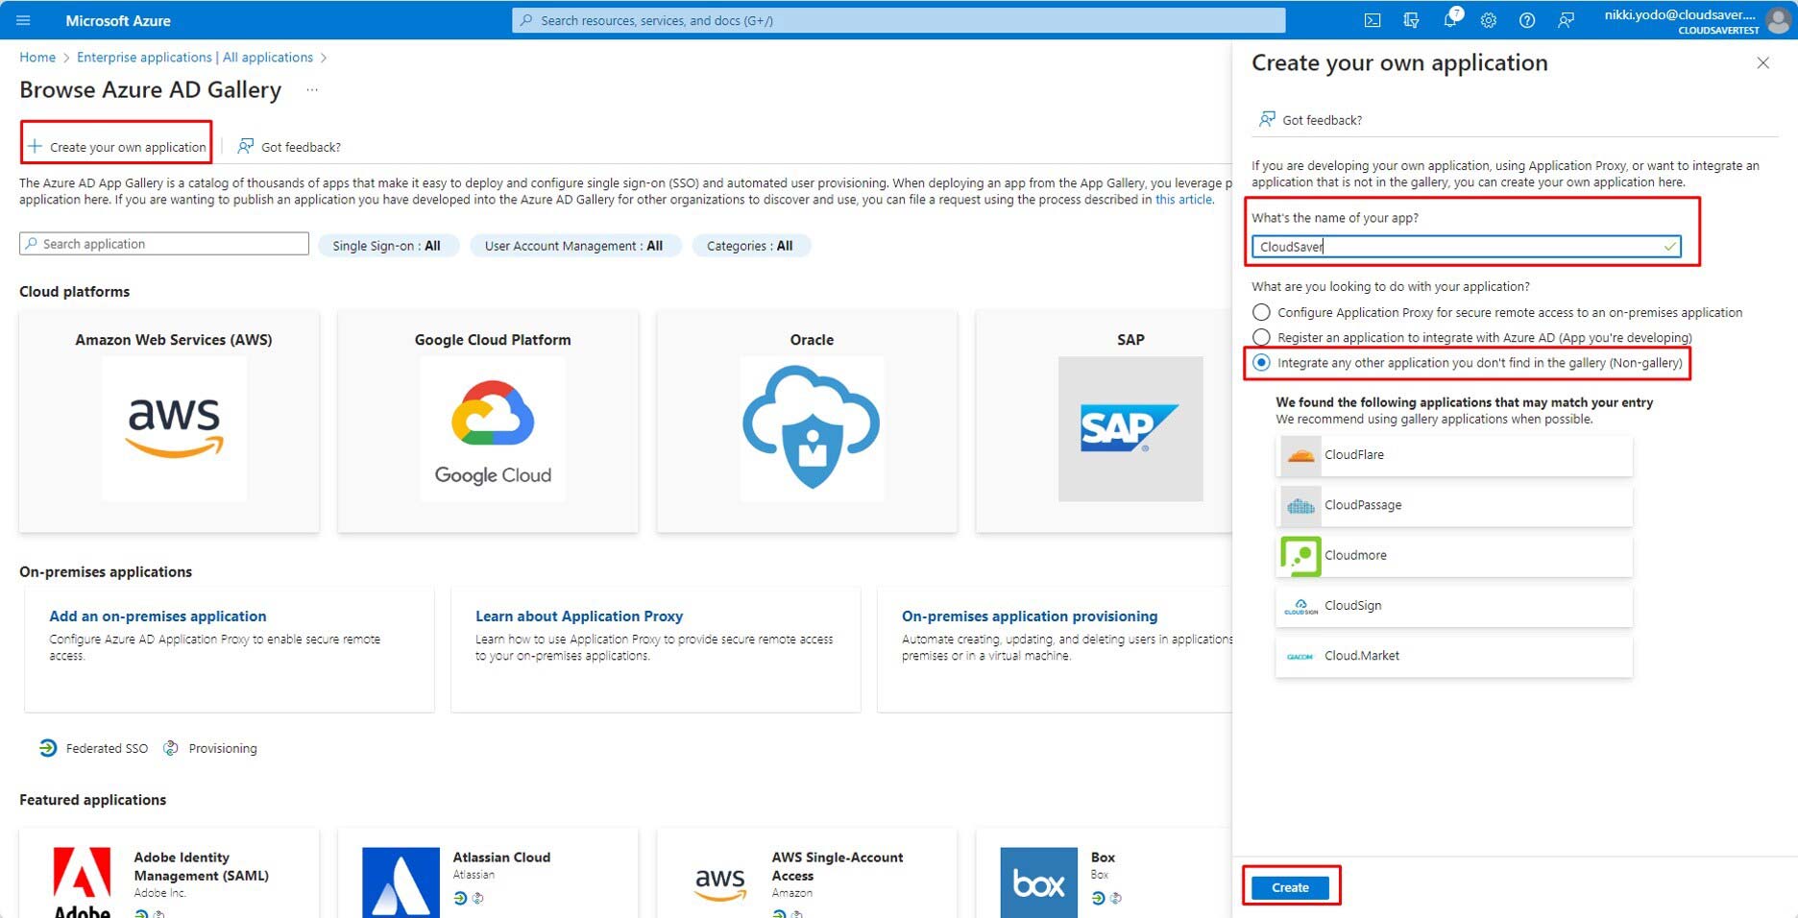The height and width of the screenshot is (918, 1798).
Task: Click the Help question mark icon
Action: tap(1527, 20)
